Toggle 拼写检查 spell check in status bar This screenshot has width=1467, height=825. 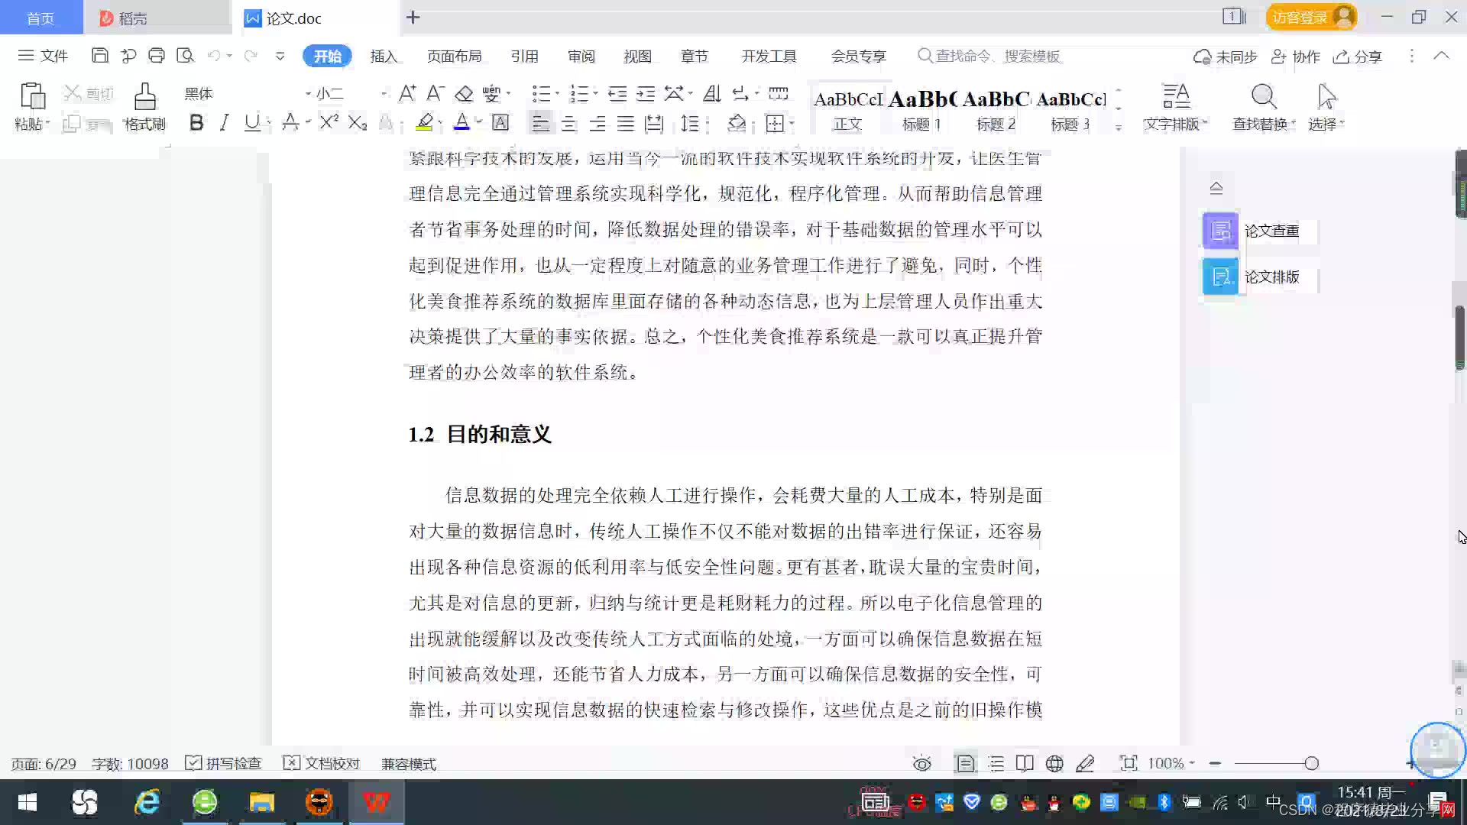point(224,763)
